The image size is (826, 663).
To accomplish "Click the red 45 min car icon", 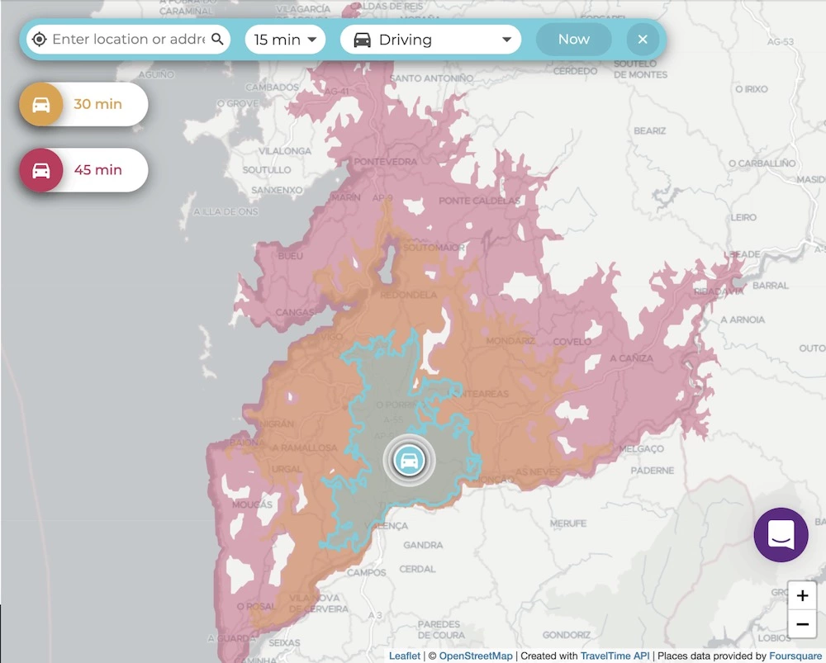I will point(41,170).
